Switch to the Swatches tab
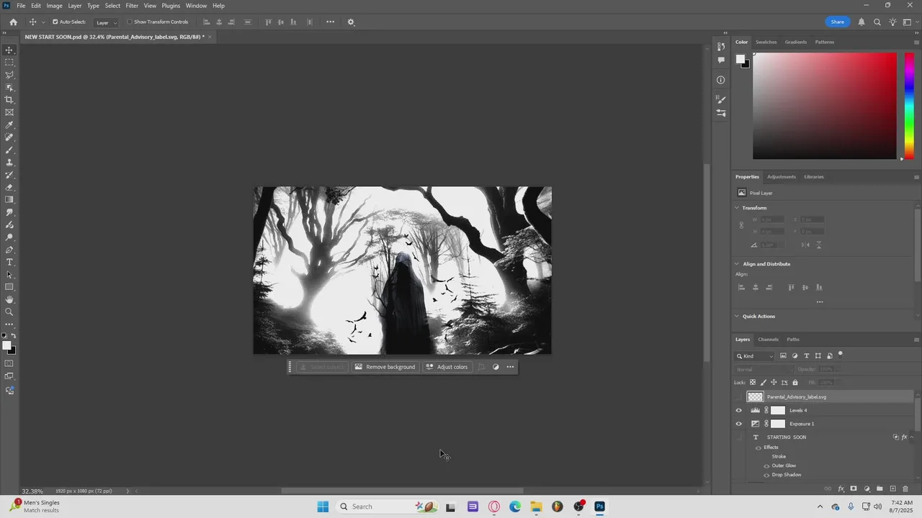This screenshot has width=922, height=518. click(766, 42)
